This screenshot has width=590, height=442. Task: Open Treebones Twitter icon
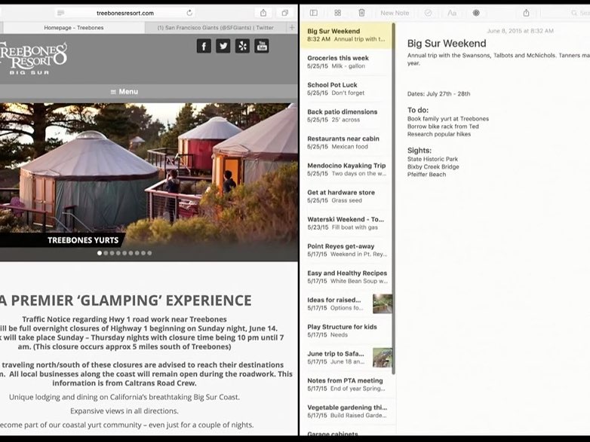pos(223,46)
